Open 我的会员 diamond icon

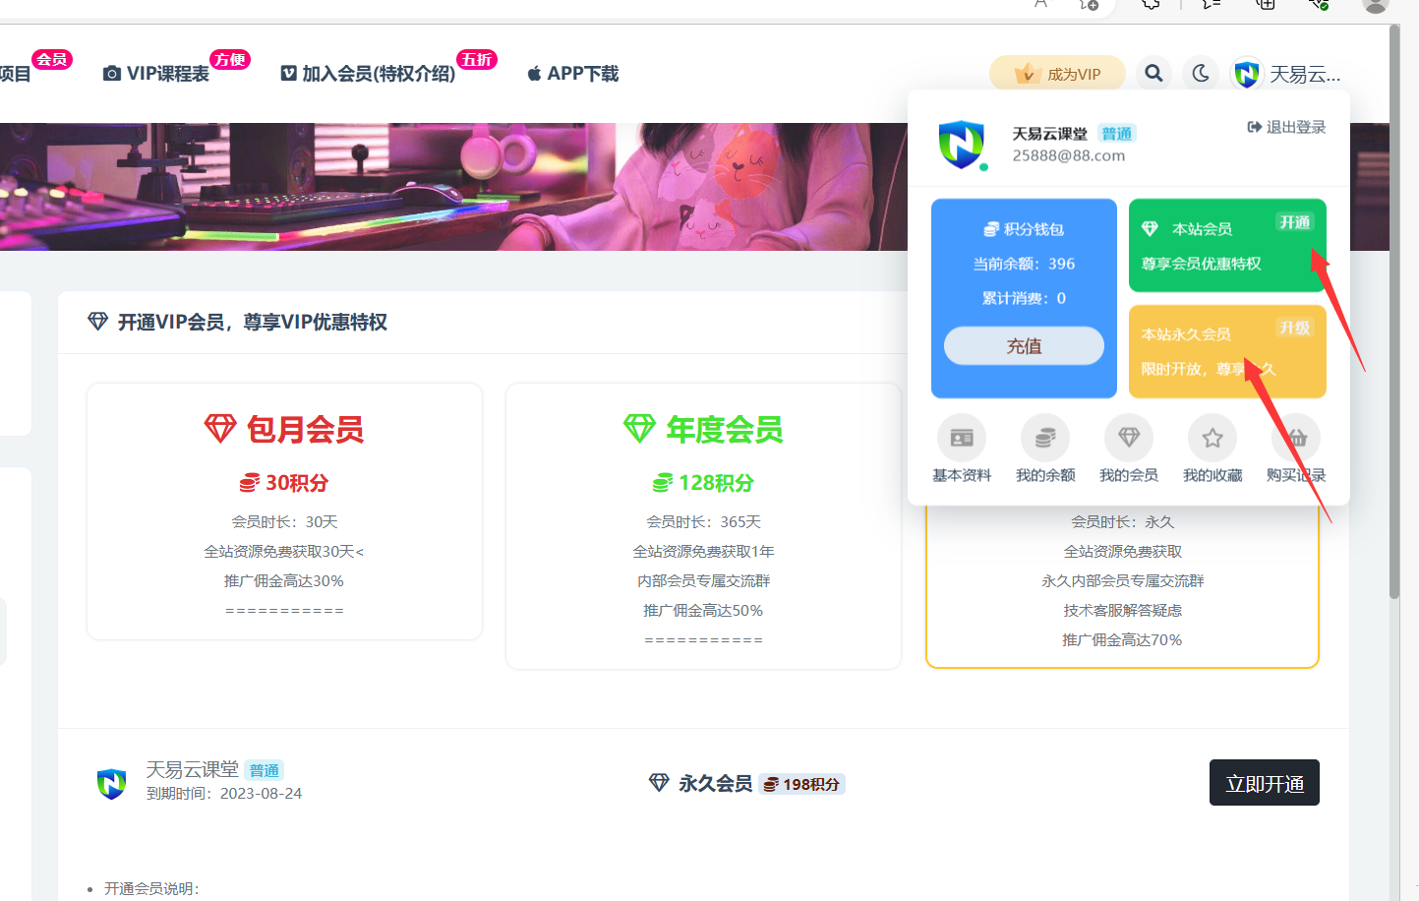(x=1129, y=439)
